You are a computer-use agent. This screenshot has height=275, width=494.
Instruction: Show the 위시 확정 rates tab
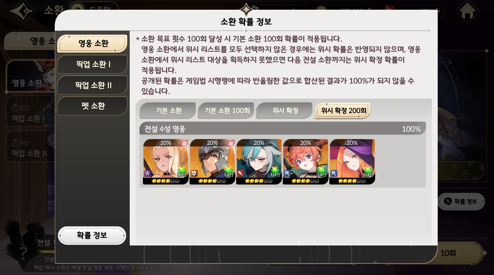(x=284, y=111)
